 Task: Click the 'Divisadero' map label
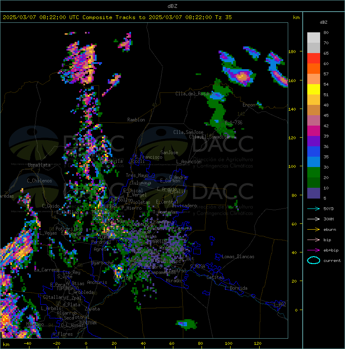pyautogui.click(x=184, y=206)
